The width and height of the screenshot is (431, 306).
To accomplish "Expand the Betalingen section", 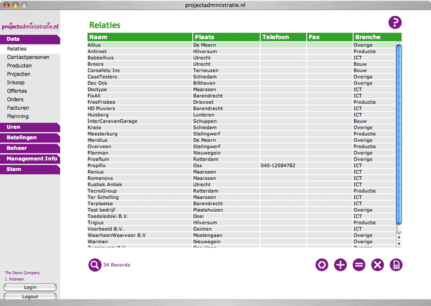I will click(30, 138).
